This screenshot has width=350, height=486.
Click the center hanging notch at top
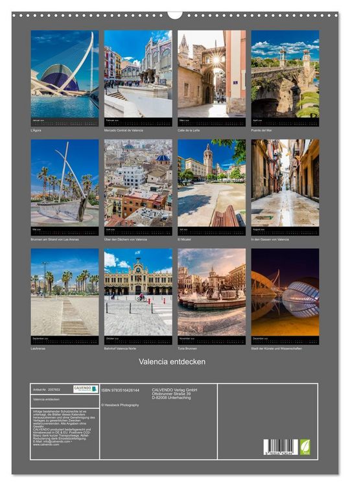click(175, 15)
